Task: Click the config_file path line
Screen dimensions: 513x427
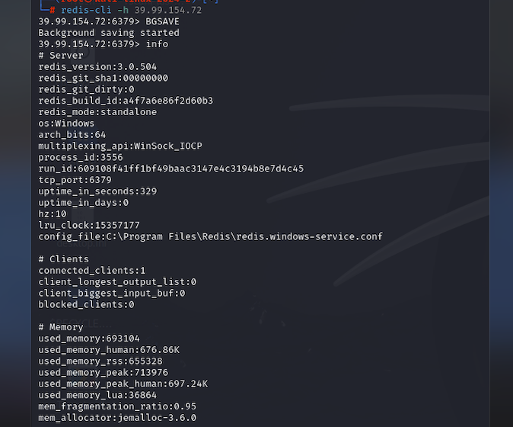Action: (210, 236)
